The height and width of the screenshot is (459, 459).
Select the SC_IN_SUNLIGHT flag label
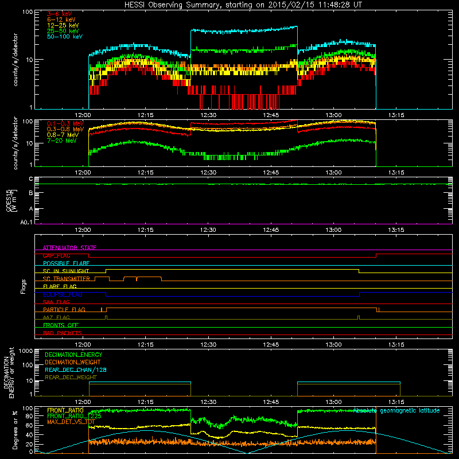click(66, 271)
